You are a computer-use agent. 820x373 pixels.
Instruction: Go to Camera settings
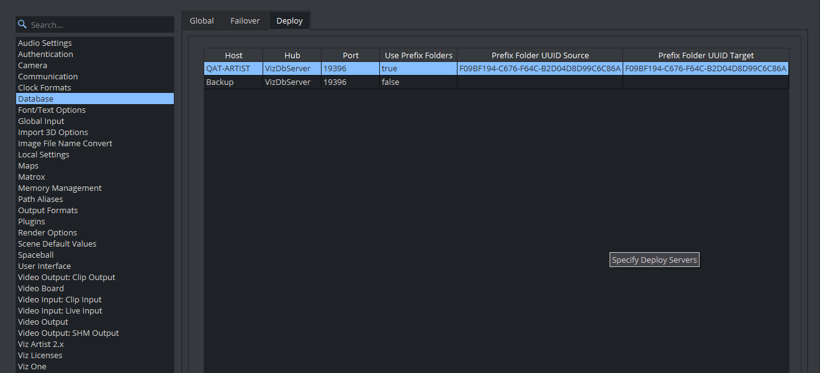coord(32,65)
